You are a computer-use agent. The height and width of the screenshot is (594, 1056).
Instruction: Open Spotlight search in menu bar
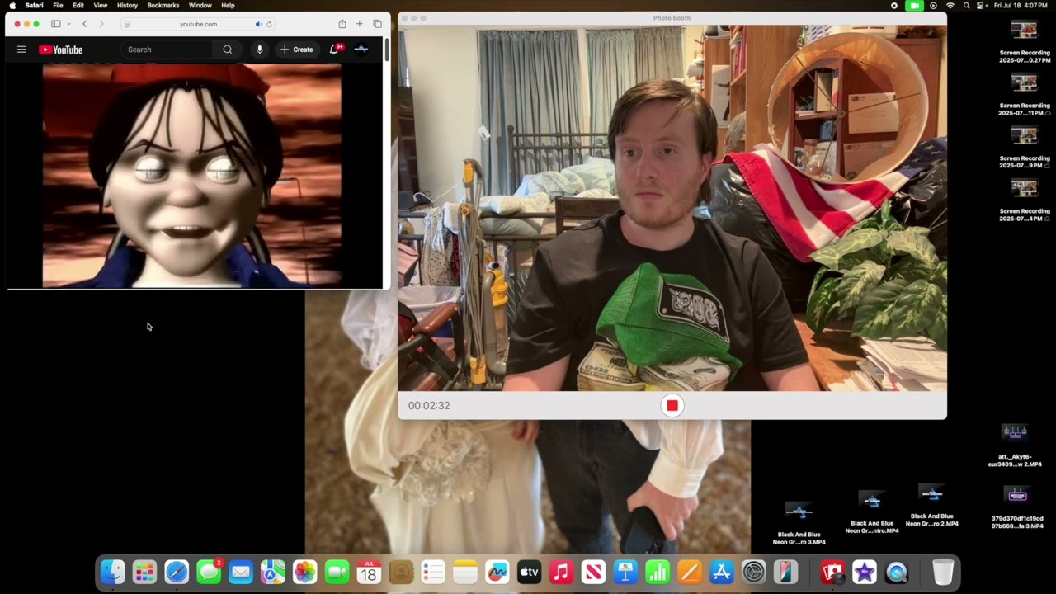966,5
